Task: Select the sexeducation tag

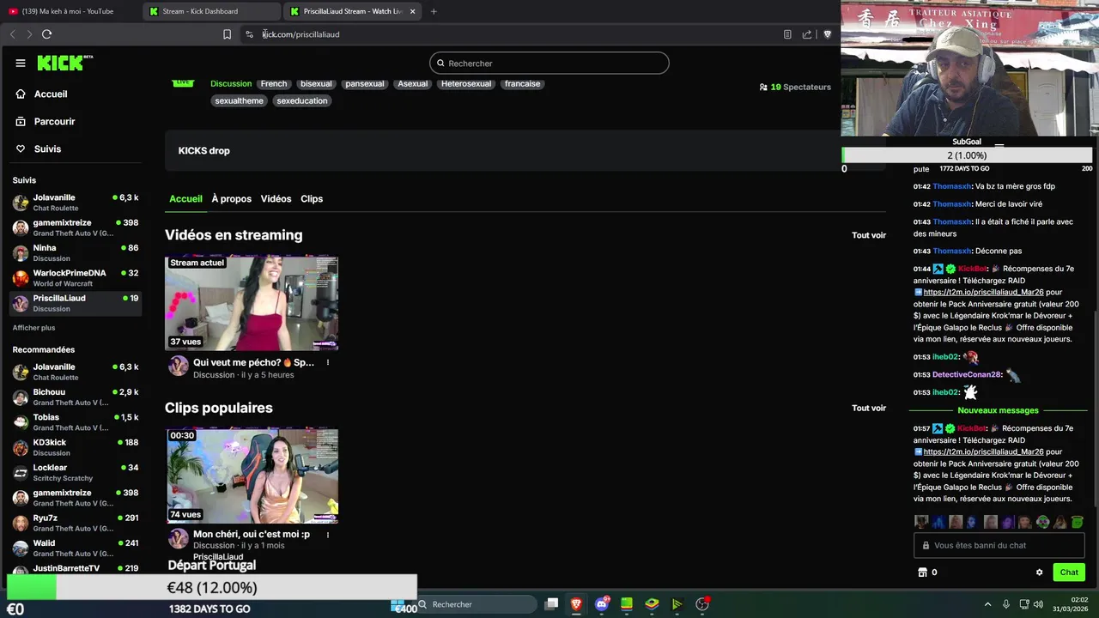Action: coord(302,100)
